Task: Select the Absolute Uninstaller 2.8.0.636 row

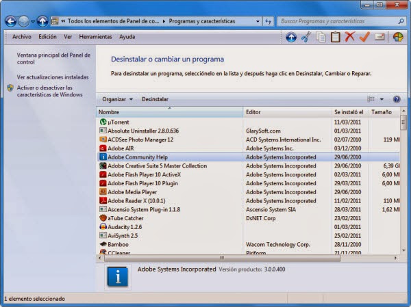Action: [x=248, y=131]
